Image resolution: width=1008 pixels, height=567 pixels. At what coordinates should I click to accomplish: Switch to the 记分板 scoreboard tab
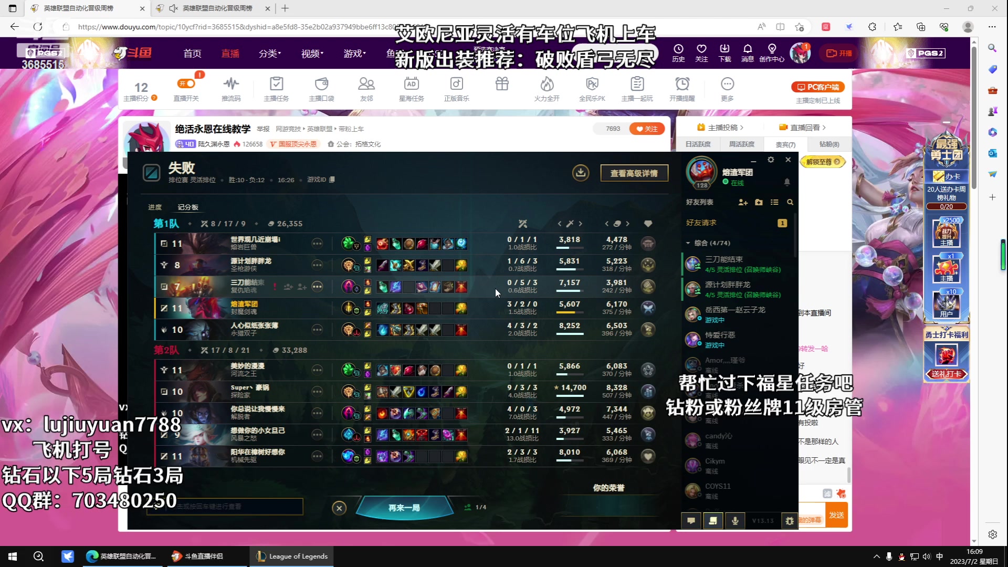(188, 207)
